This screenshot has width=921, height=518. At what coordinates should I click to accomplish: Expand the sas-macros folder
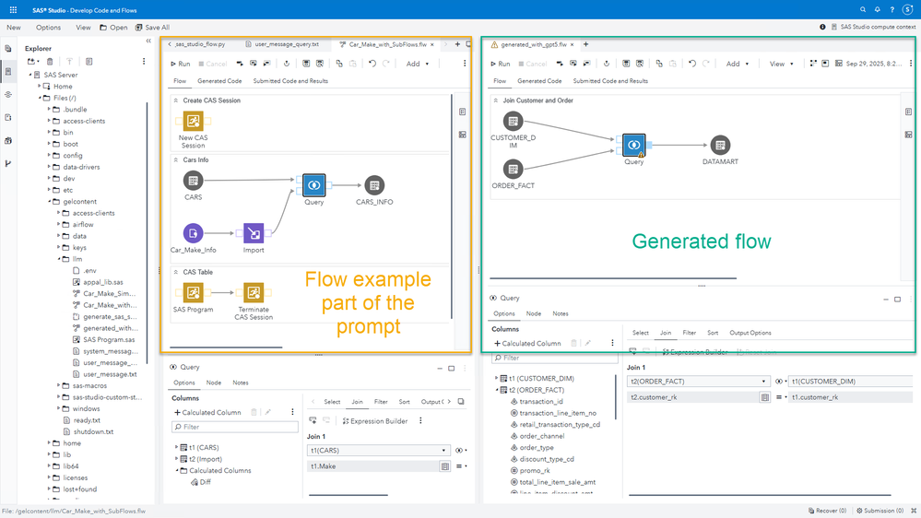click(x=58, y=385)
